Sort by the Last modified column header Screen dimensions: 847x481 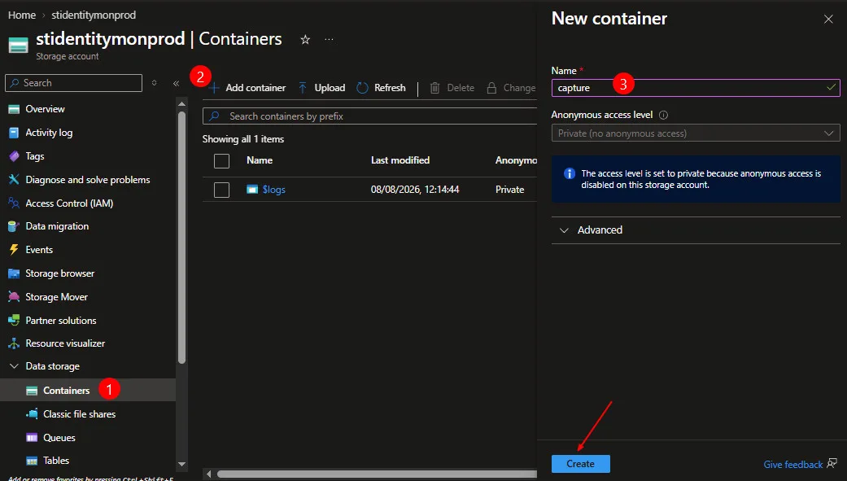[400, 160]
